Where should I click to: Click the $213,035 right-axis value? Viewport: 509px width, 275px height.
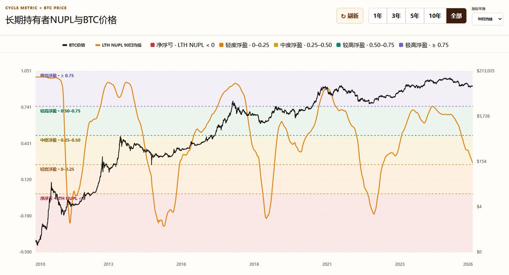pyautogui.click(x=486, y=71)
